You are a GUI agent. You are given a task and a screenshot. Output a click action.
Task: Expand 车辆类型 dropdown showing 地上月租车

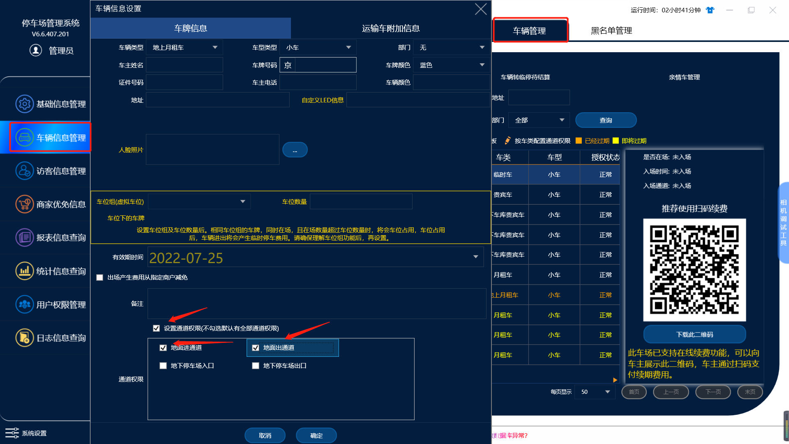[x=185, y=48]
